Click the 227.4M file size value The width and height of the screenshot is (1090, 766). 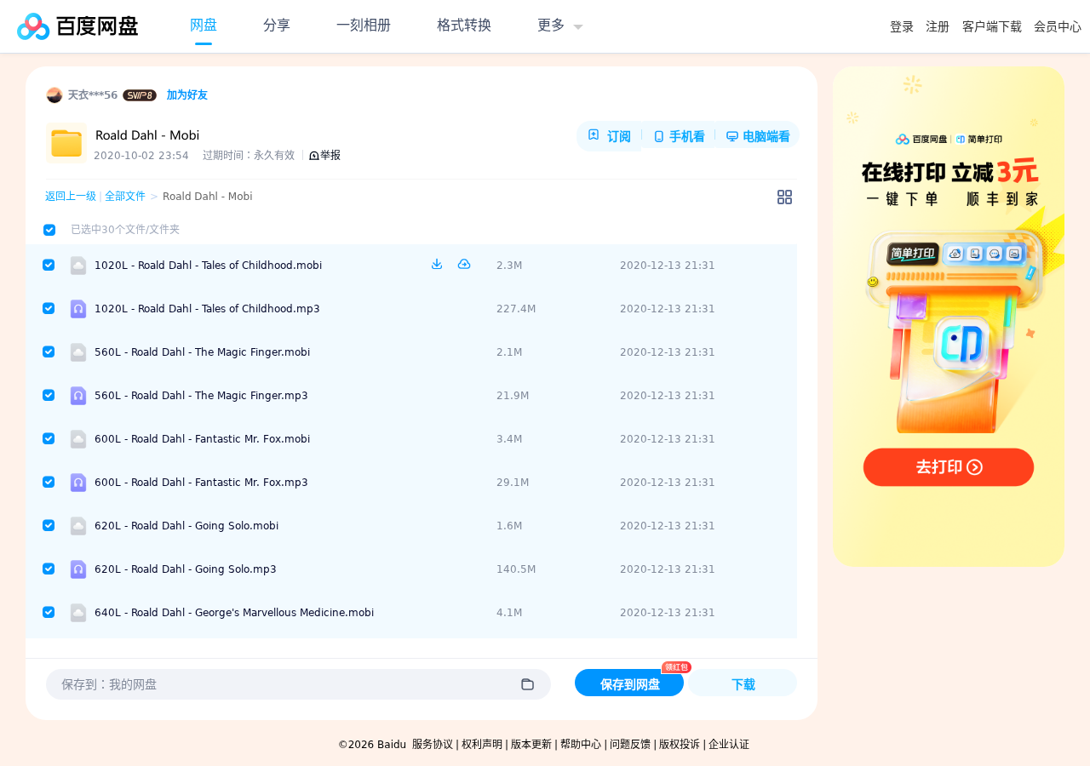(516, 309)
